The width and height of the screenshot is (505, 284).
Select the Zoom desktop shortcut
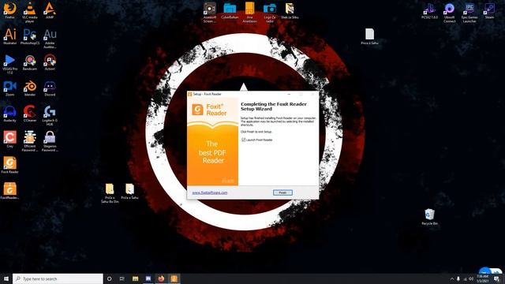tap(9, 88)
